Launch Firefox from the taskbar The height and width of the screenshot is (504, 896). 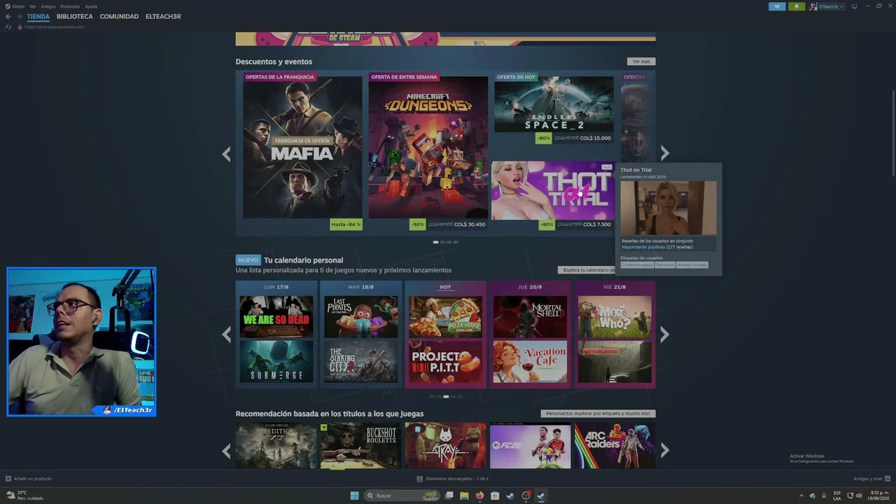click(x=479, y=496)
